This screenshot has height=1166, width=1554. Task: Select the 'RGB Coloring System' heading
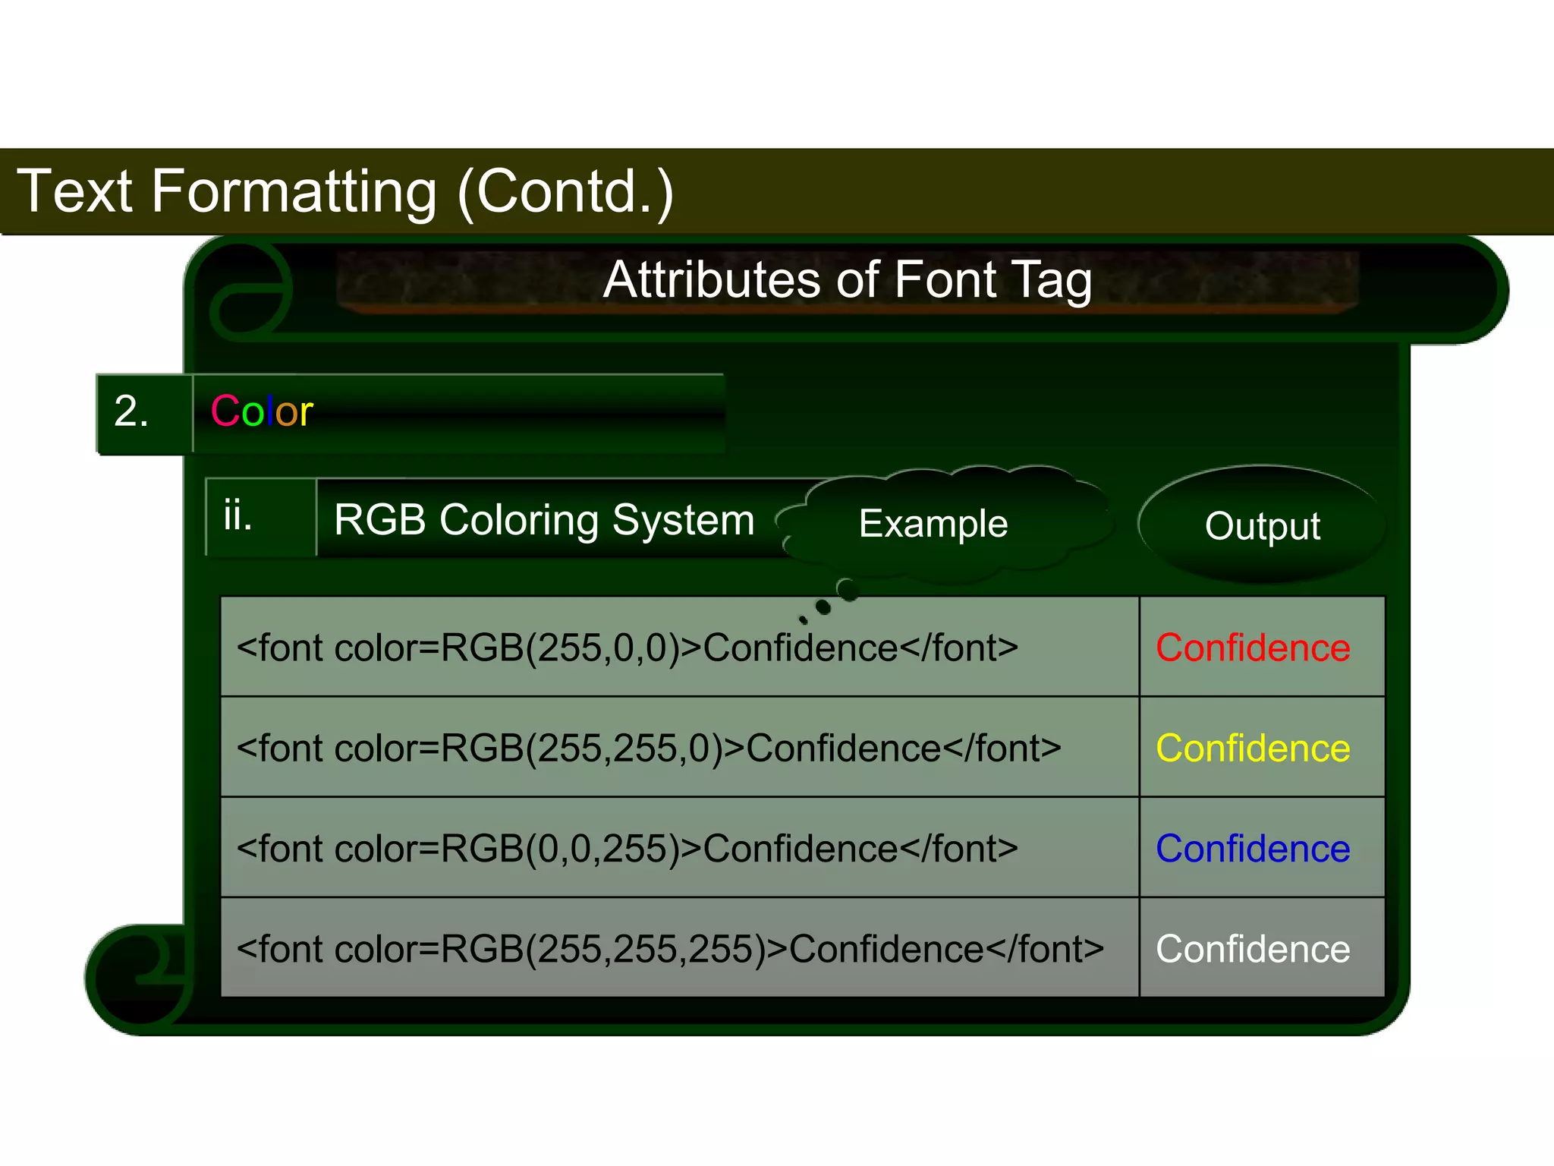coord(544,521)
